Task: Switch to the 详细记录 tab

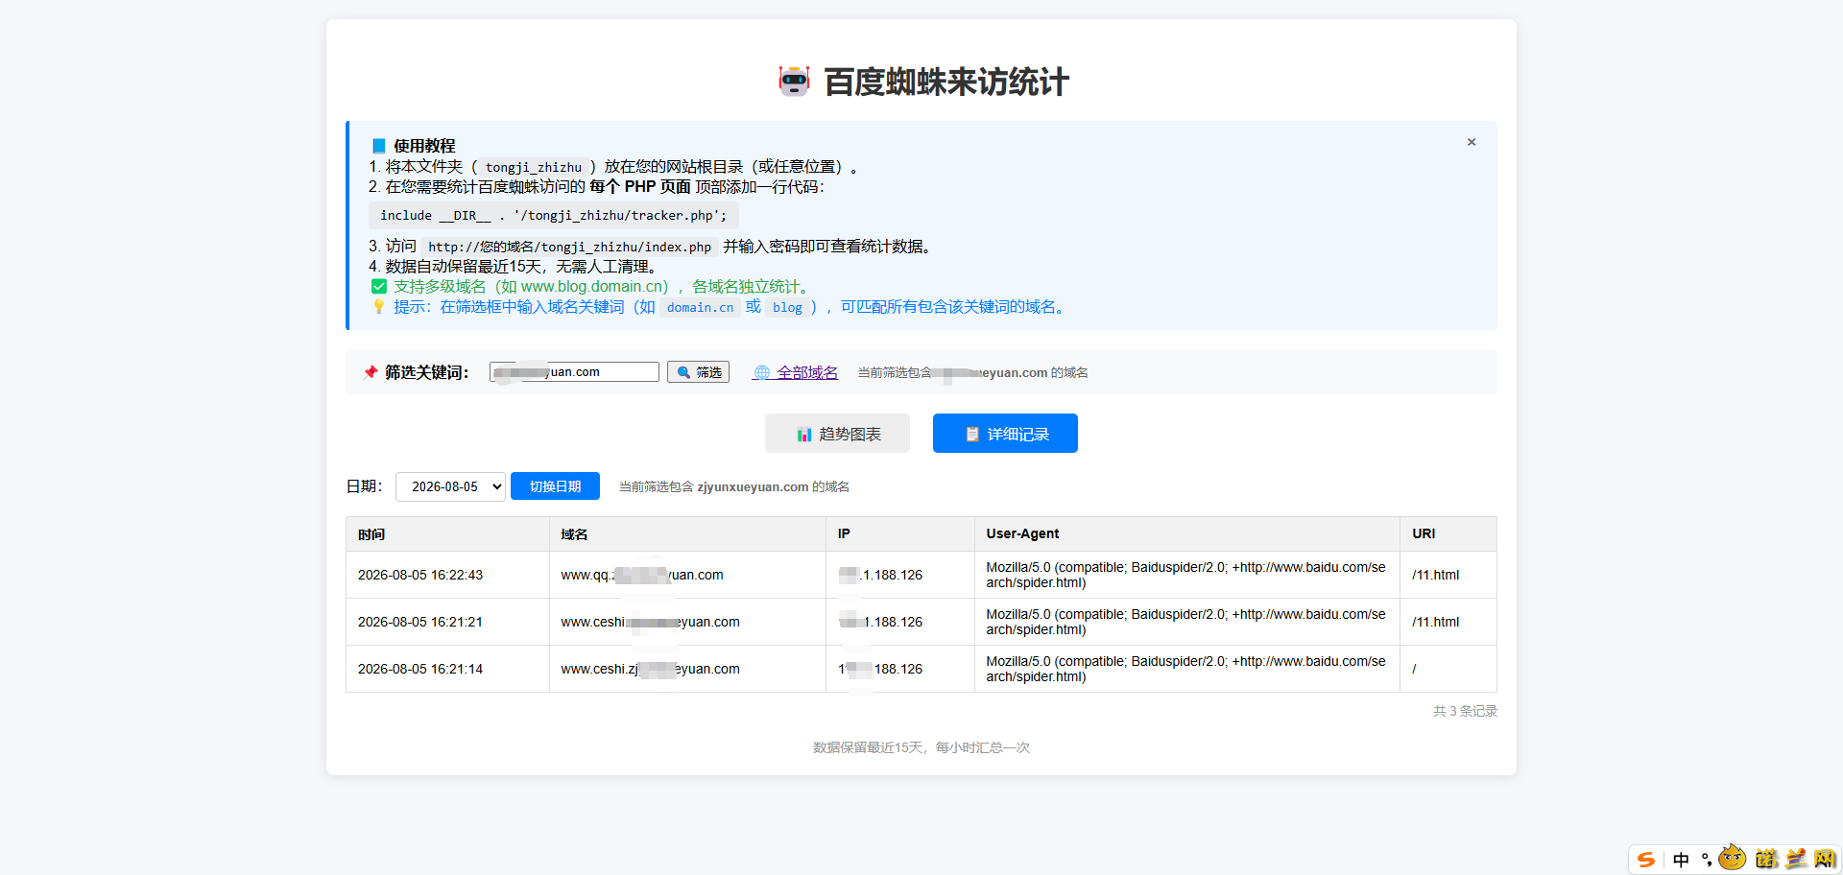Action: coord(1005,434)
